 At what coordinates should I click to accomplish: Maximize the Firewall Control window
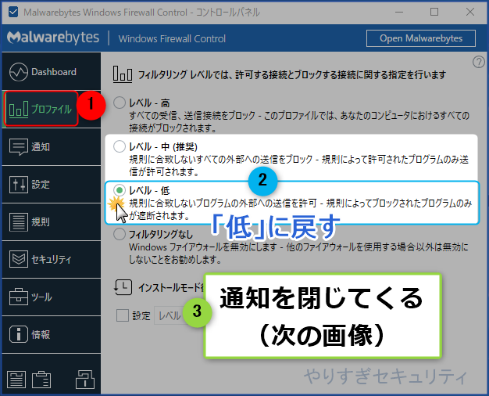(x=434, y=13)
